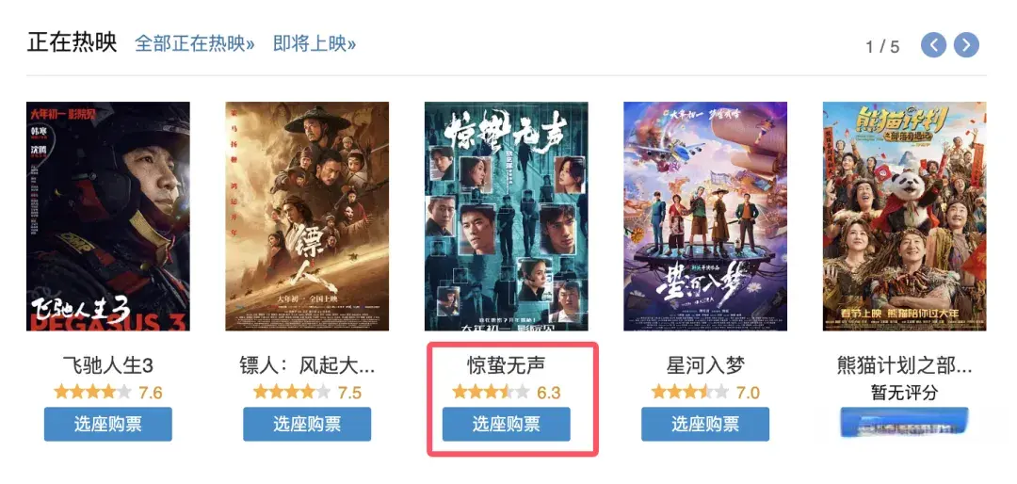Click the 飞驰人生3 movie poster
The width and height of the screenshot is (1017, 484).
pyautogui.click(x=107, y=216)
